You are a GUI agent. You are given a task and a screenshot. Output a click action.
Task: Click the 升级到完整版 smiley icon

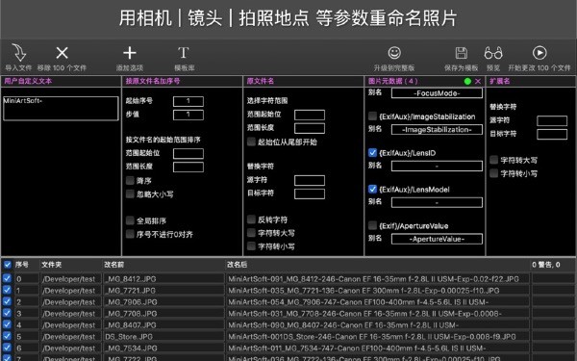point(394,53)
